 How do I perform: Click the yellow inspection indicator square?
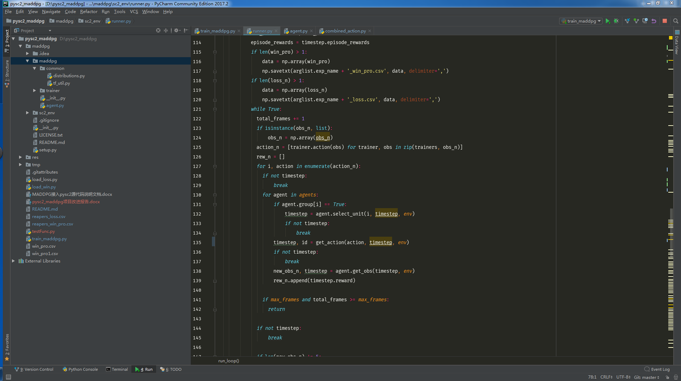click(670, 38)
